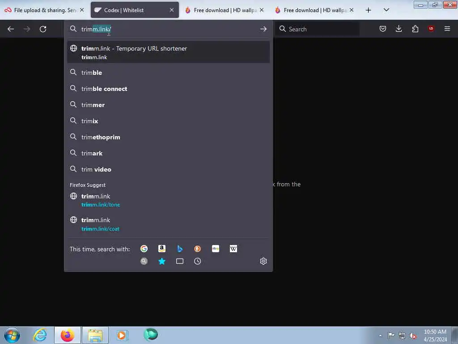This screenshot has width=458, height=344.
Task: Open Windows Explorer folder from taskbar
Action: tap(95, 335)
